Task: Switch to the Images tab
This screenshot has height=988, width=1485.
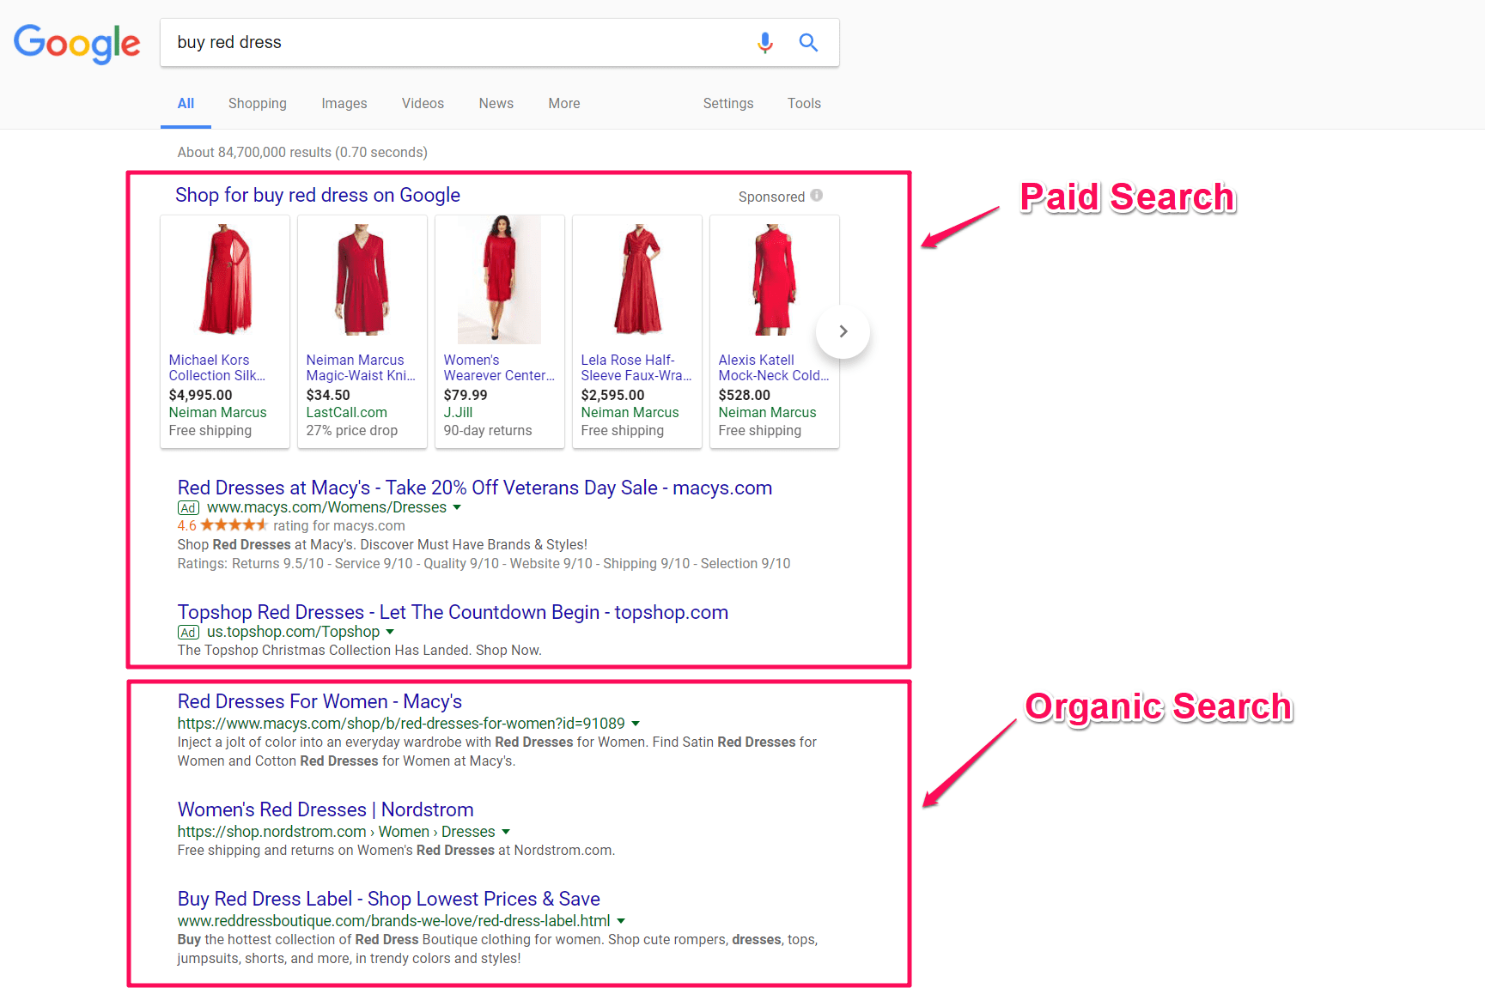Action: coord(344,104)
